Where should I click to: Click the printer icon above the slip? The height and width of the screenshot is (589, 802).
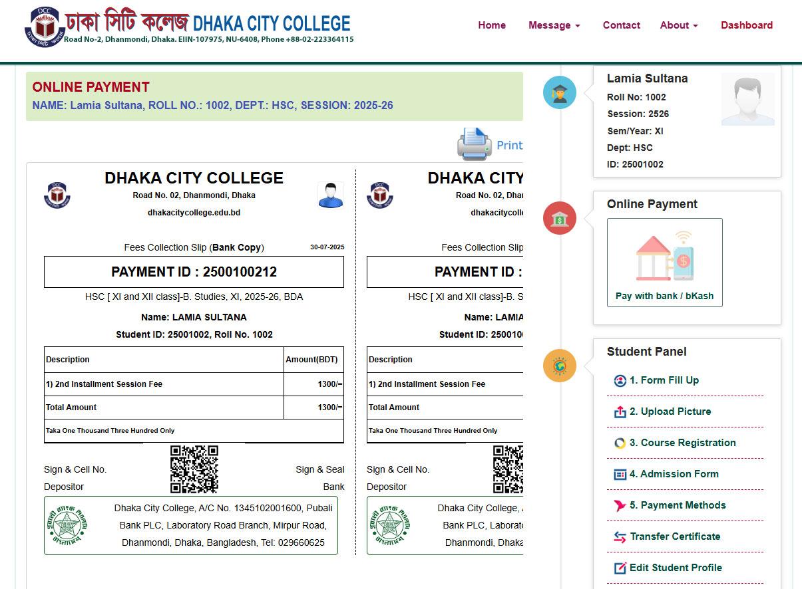(x=474, y=144)
